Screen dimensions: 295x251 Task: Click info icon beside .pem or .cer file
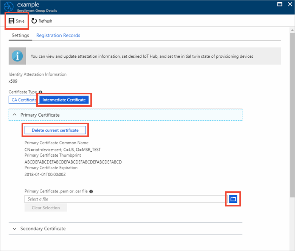[x=91, y=191]
